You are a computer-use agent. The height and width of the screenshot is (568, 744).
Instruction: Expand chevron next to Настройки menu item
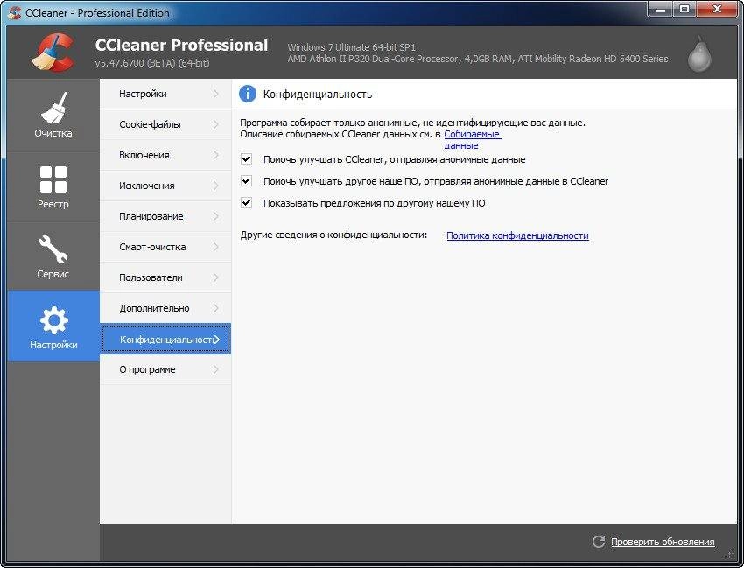click(216, 94)
